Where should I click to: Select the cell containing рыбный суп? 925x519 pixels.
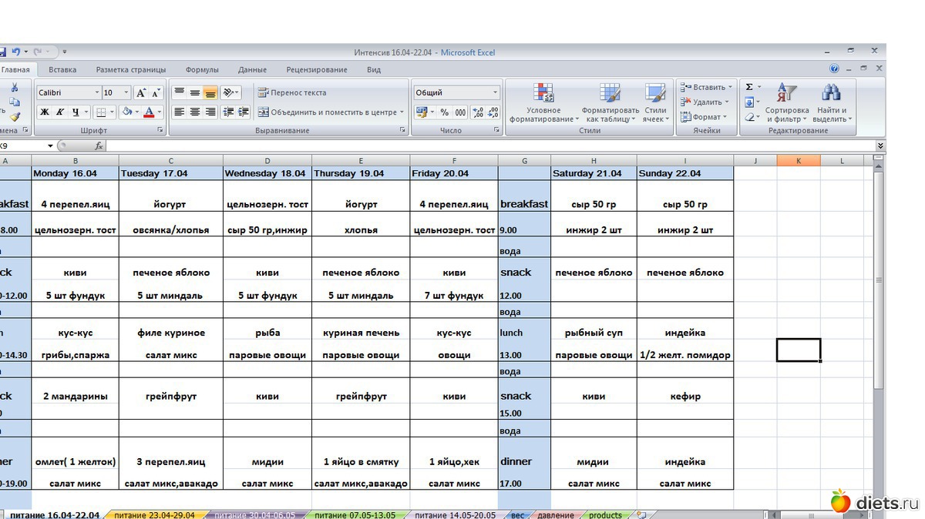tap(594, 333)
